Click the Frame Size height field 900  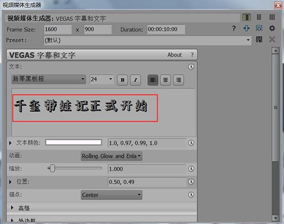point(98,29)
